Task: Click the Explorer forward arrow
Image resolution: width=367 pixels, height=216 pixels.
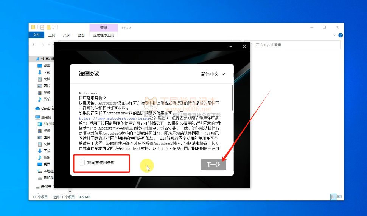Action: coord(42,45)
